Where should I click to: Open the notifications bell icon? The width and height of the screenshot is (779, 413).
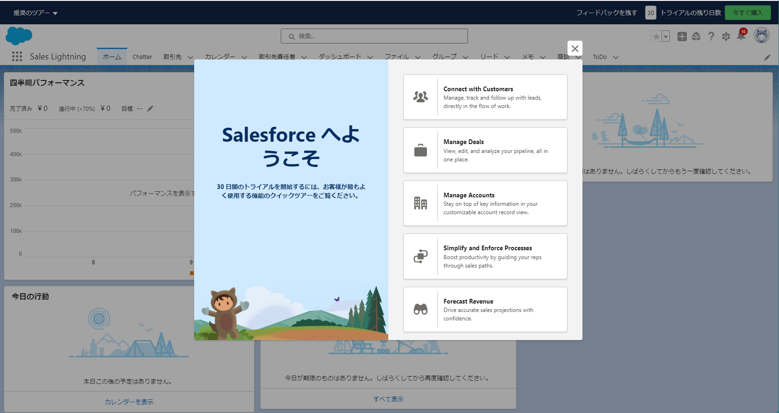point(741,36)
